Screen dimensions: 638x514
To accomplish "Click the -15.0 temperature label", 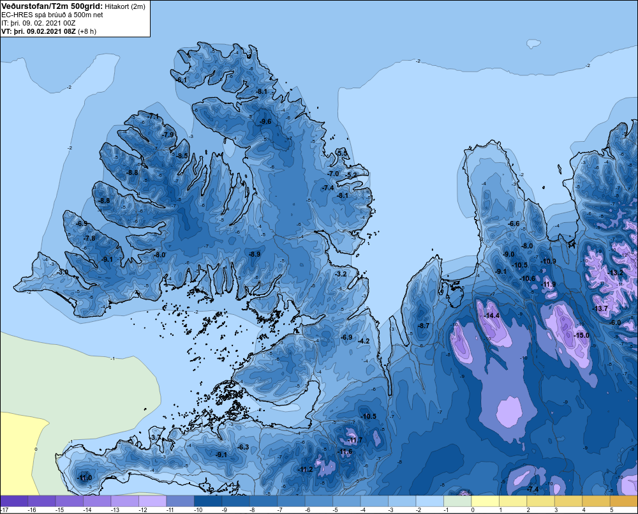I will pyautogui.click(x=581, y=335).
